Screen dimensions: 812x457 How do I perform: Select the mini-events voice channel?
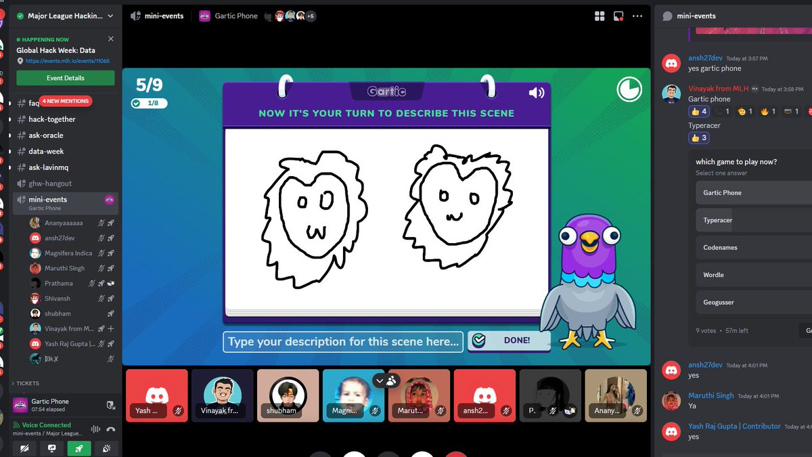pos(66,202)
